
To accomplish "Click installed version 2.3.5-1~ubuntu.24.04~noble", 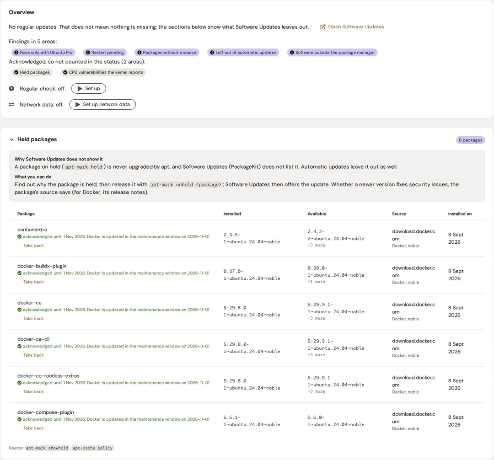I will [x=252, y=238].
